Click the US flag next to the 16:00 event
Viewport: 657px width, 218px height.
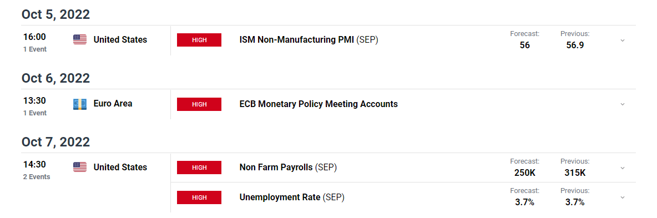tap(79, 40)
